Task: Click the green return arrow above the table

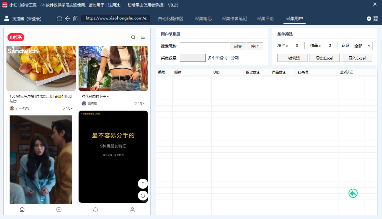Action: (353, 193)
